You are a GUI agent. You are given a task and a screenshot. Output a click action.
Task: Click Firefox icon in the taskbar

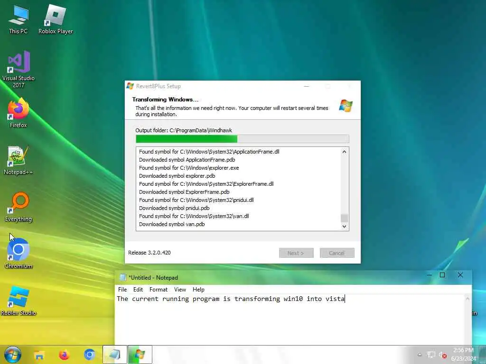pos(64,355)
